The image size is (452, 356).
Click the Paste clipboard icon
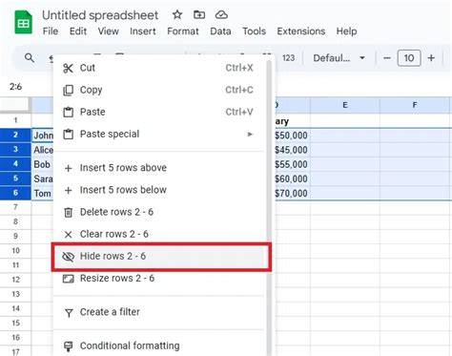click(x=68, y=112)
